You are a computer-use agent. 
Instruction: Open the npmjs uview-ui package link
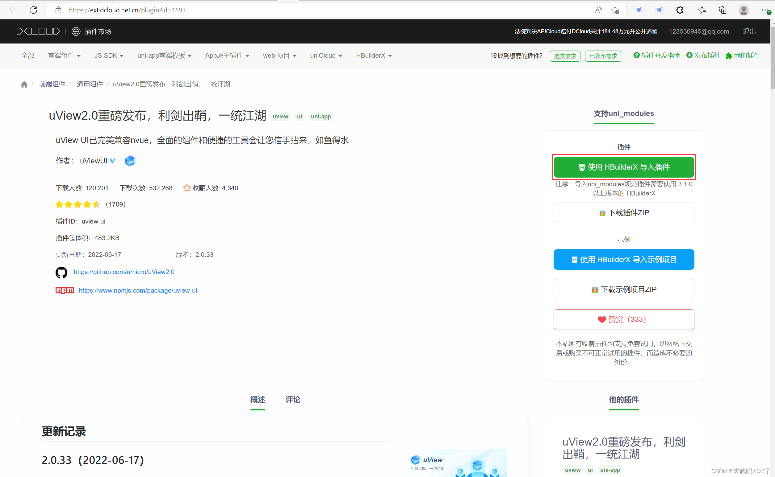tap(138, 290)
